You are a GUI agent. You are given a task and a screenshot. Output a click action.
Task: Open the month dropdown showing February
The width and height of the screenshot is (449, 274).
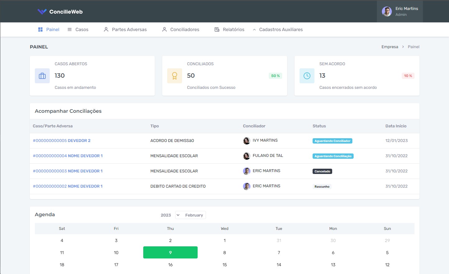click(x=190, y=215)
